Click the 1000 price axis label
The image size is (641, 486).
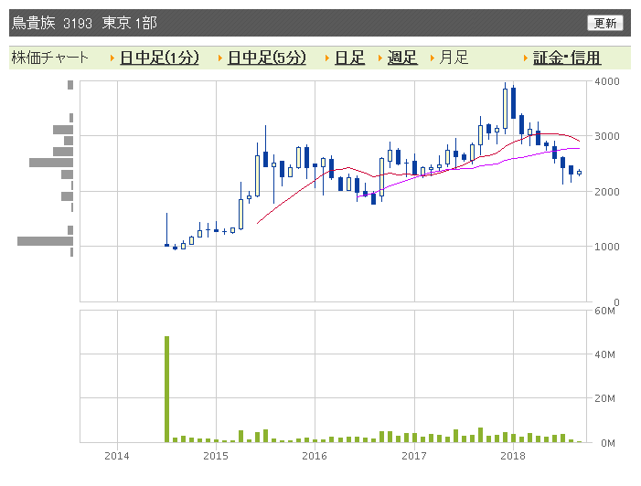607,247
